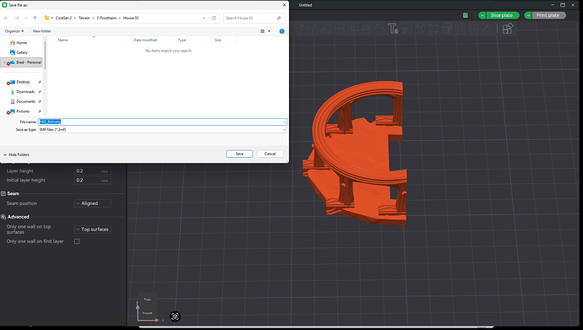Screen dimensions: 583x330
Task: Open the Seam position Aligned dropdown
Action: [92, 203]
